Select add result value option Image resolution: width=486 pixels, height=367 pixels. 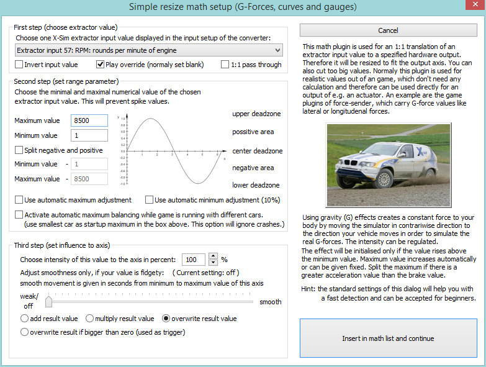pos(24,319)
